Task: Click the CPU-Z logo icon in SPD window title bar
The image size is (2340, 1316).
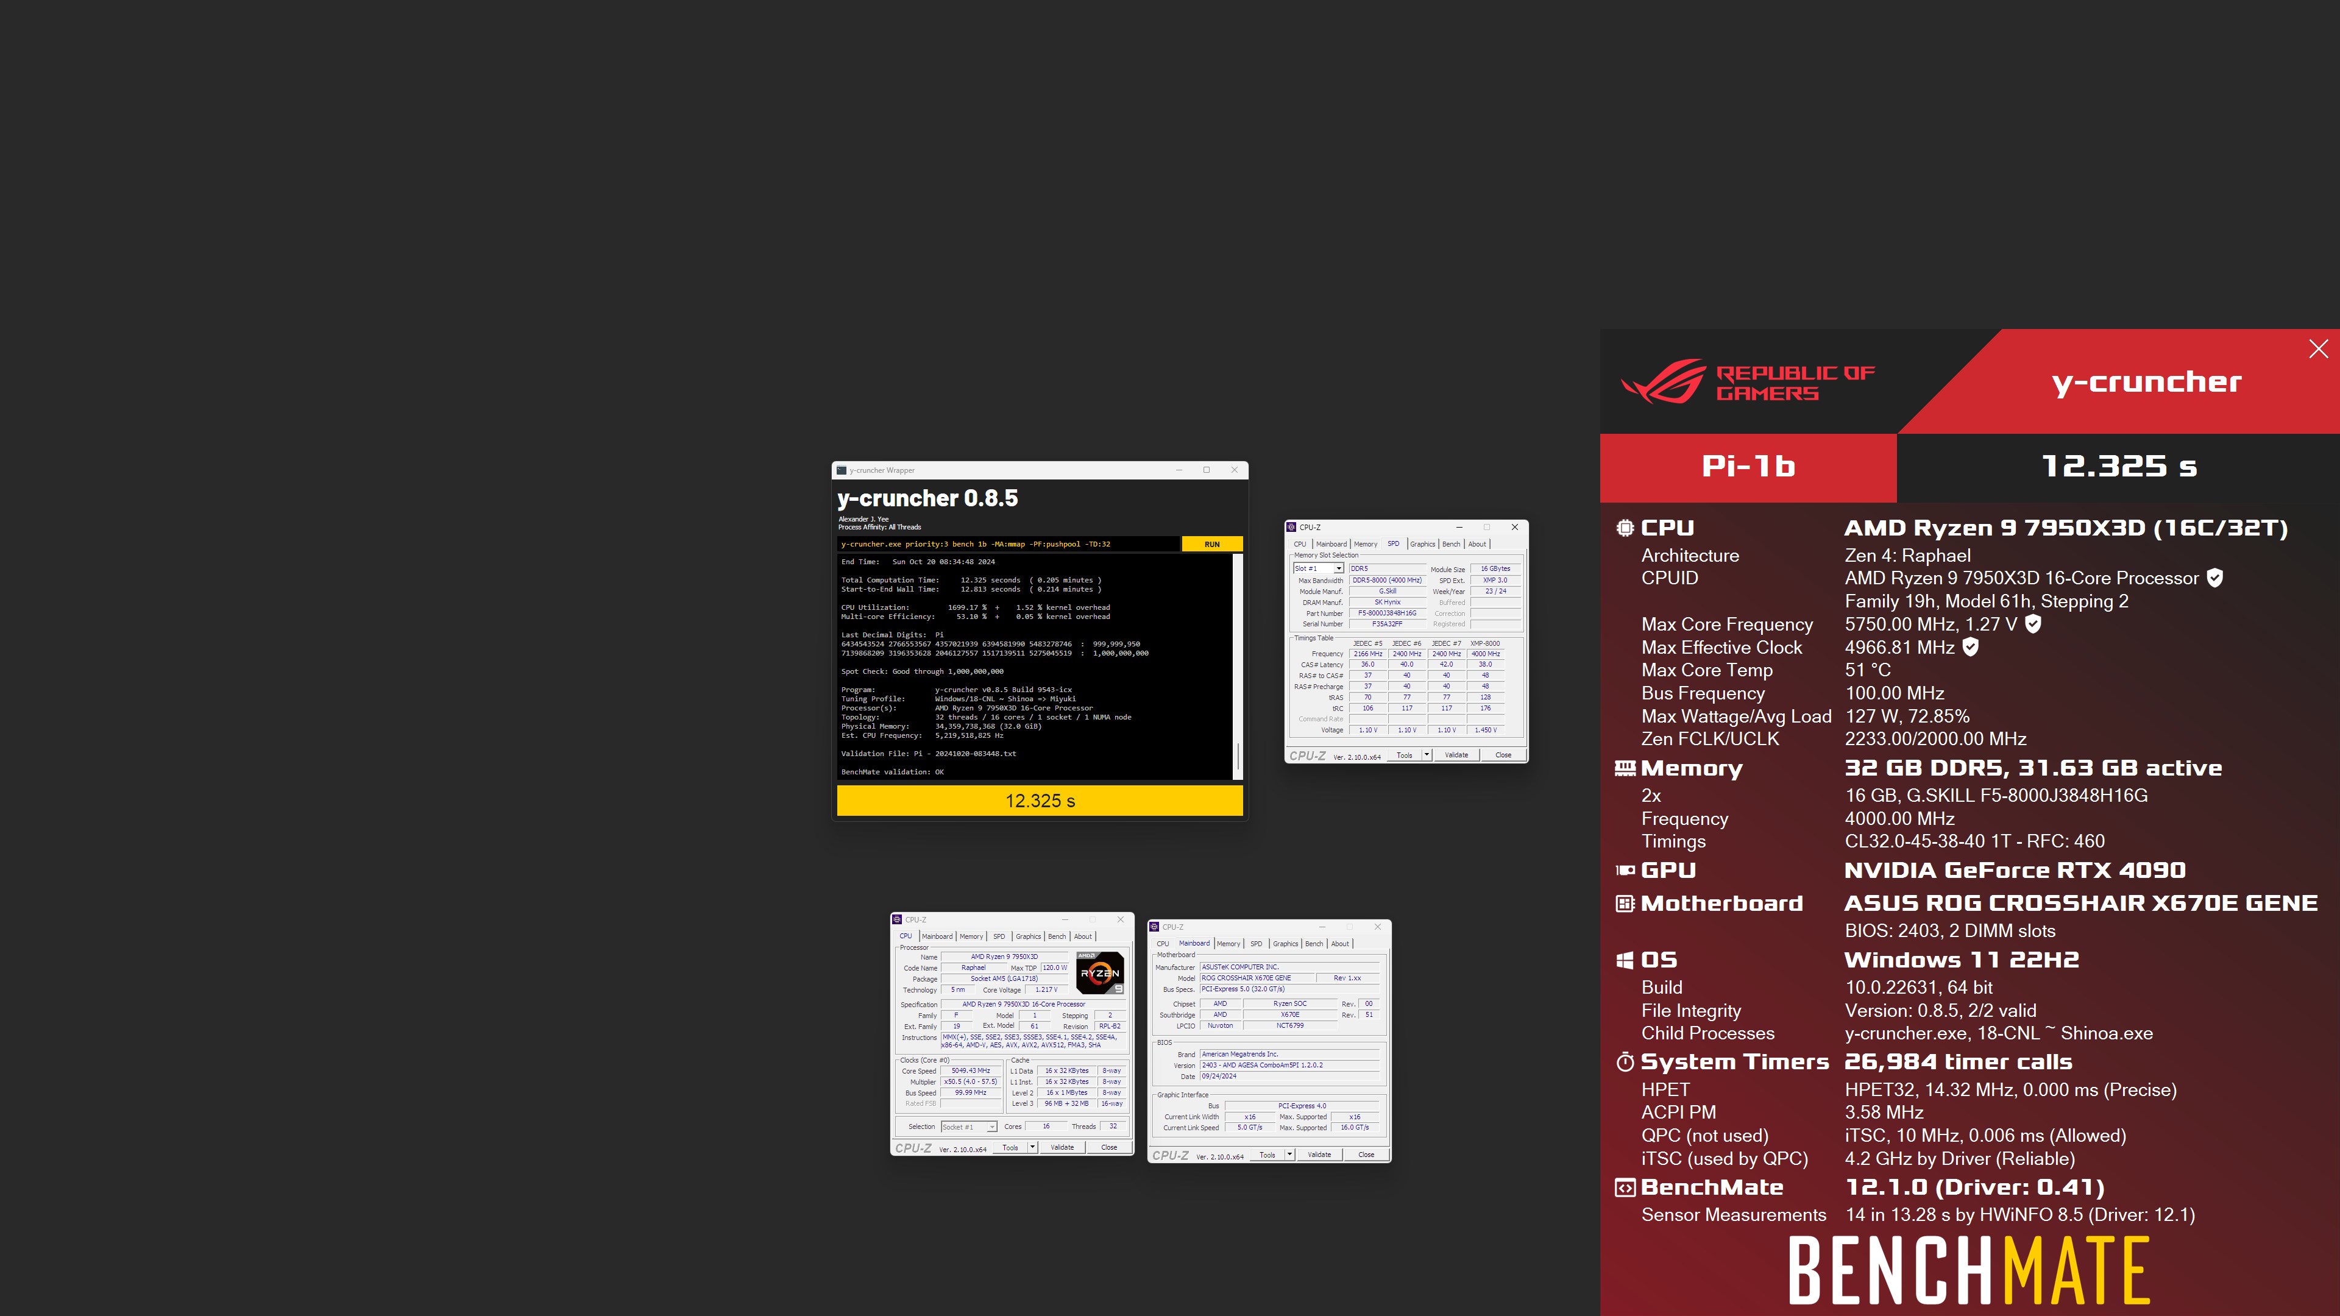Action: [1292, 527]
